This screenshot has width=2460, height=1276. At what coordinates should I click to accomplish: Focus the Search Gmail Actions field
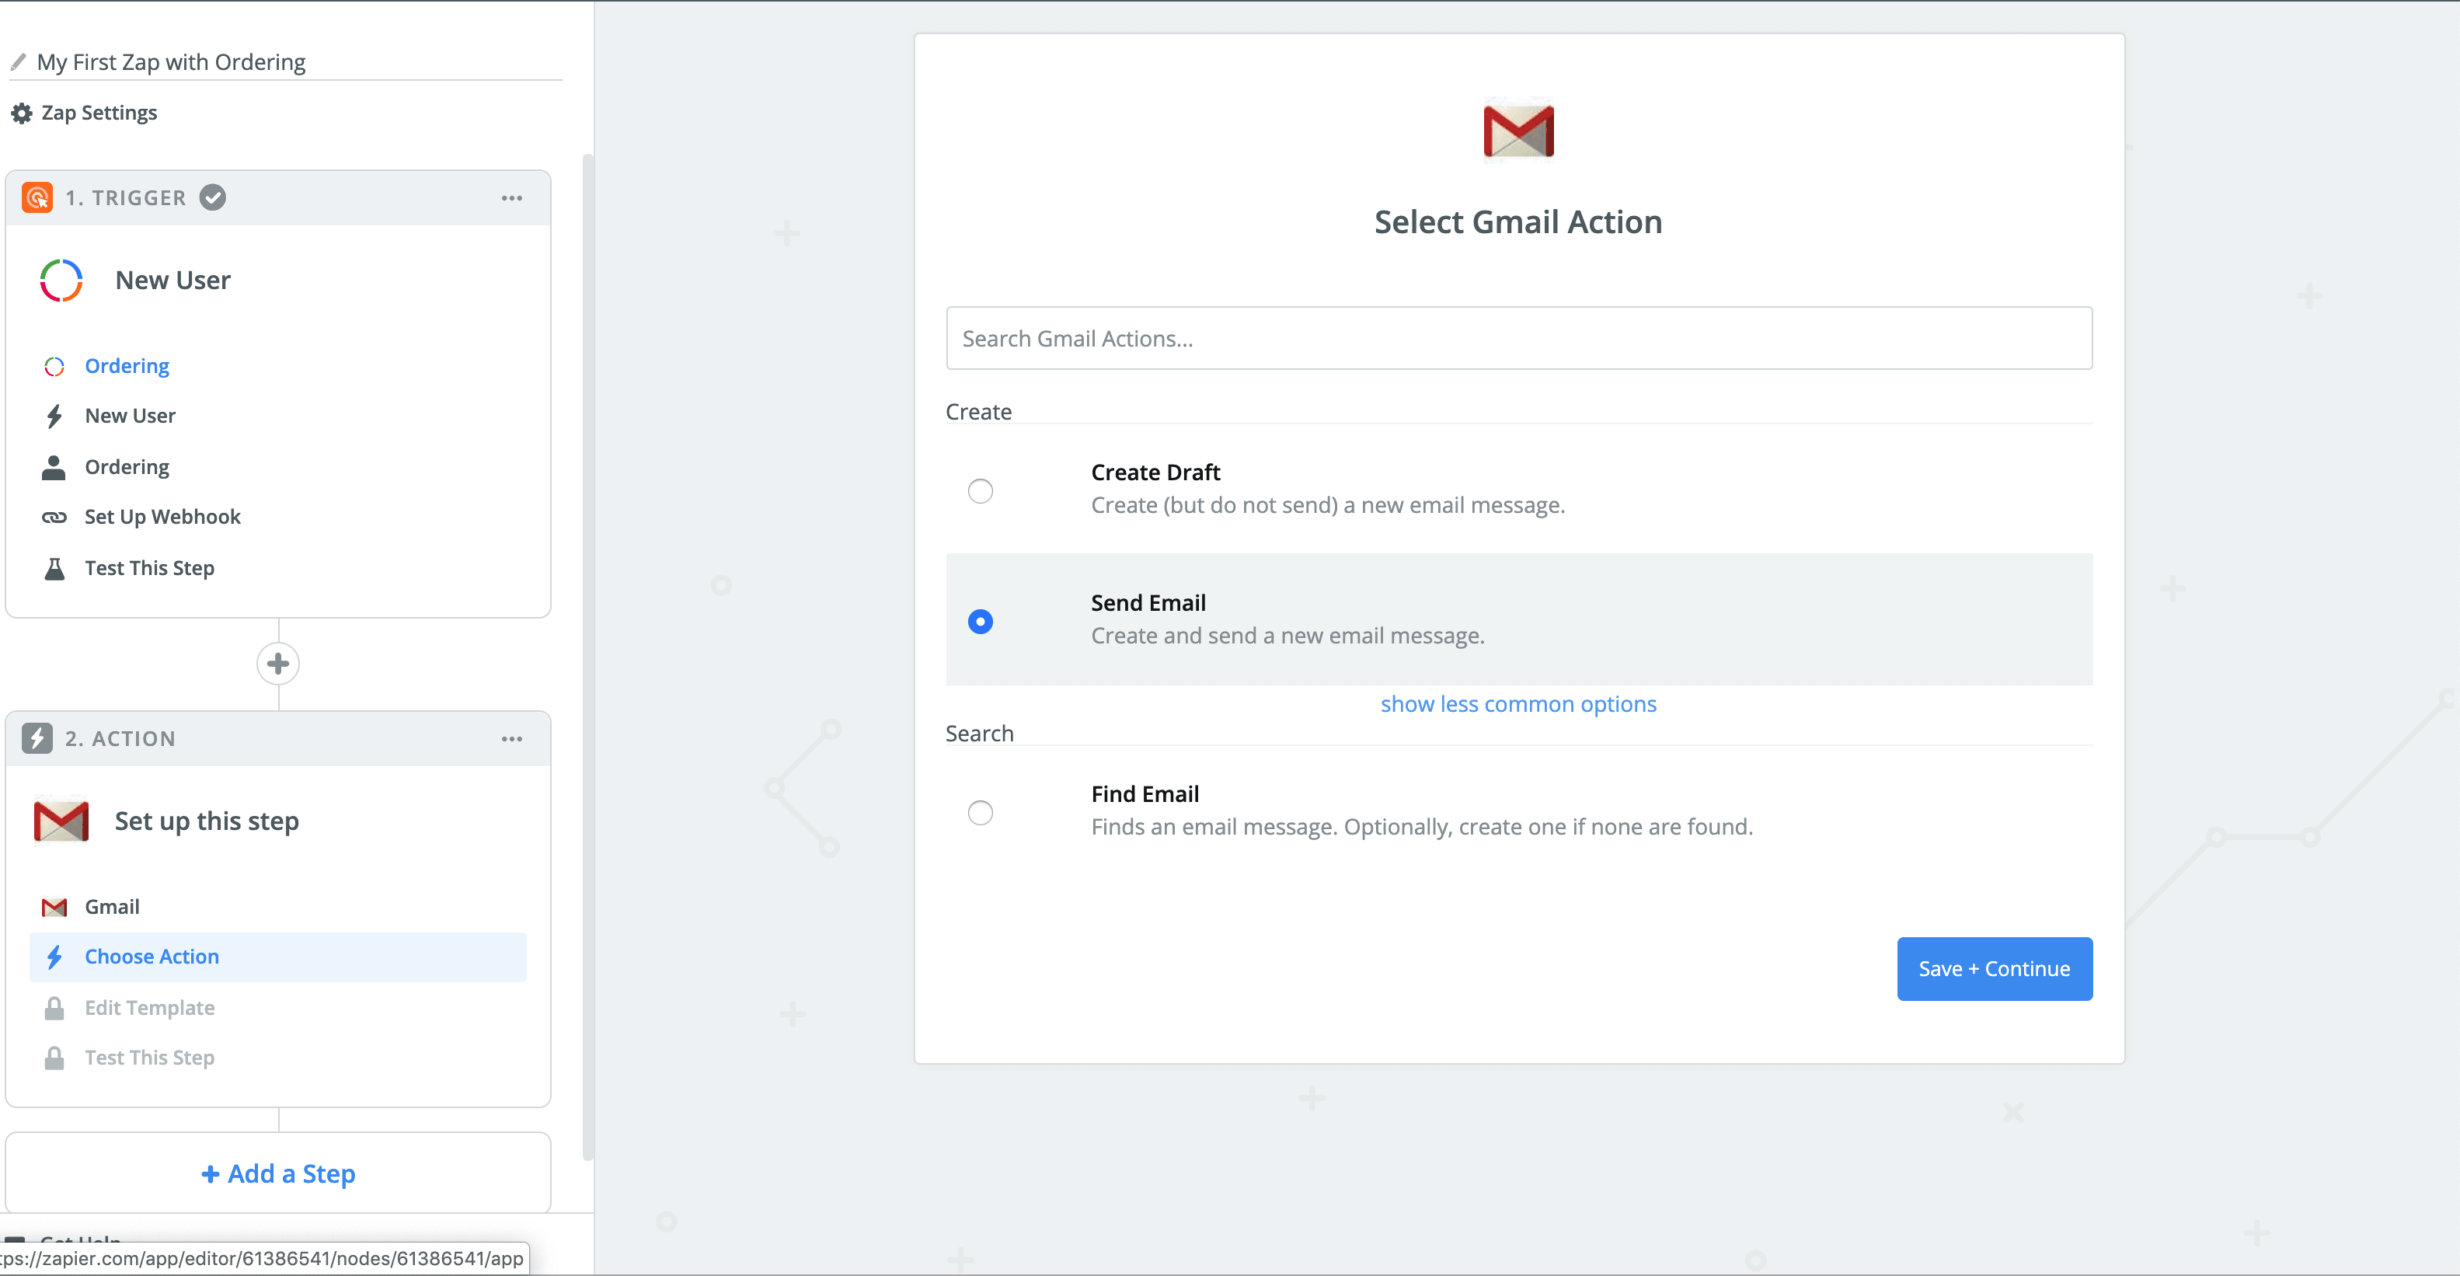1518,338
